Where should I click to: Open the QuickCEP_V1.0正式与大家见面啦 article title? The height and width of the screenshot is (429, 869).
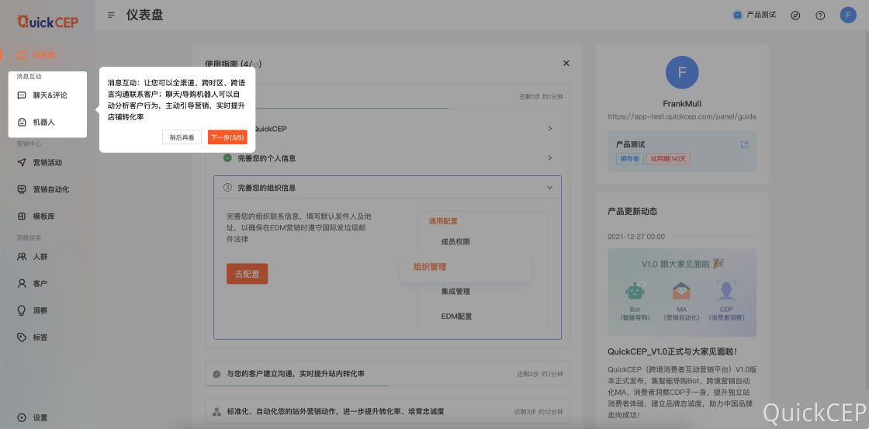pos(672,351)
